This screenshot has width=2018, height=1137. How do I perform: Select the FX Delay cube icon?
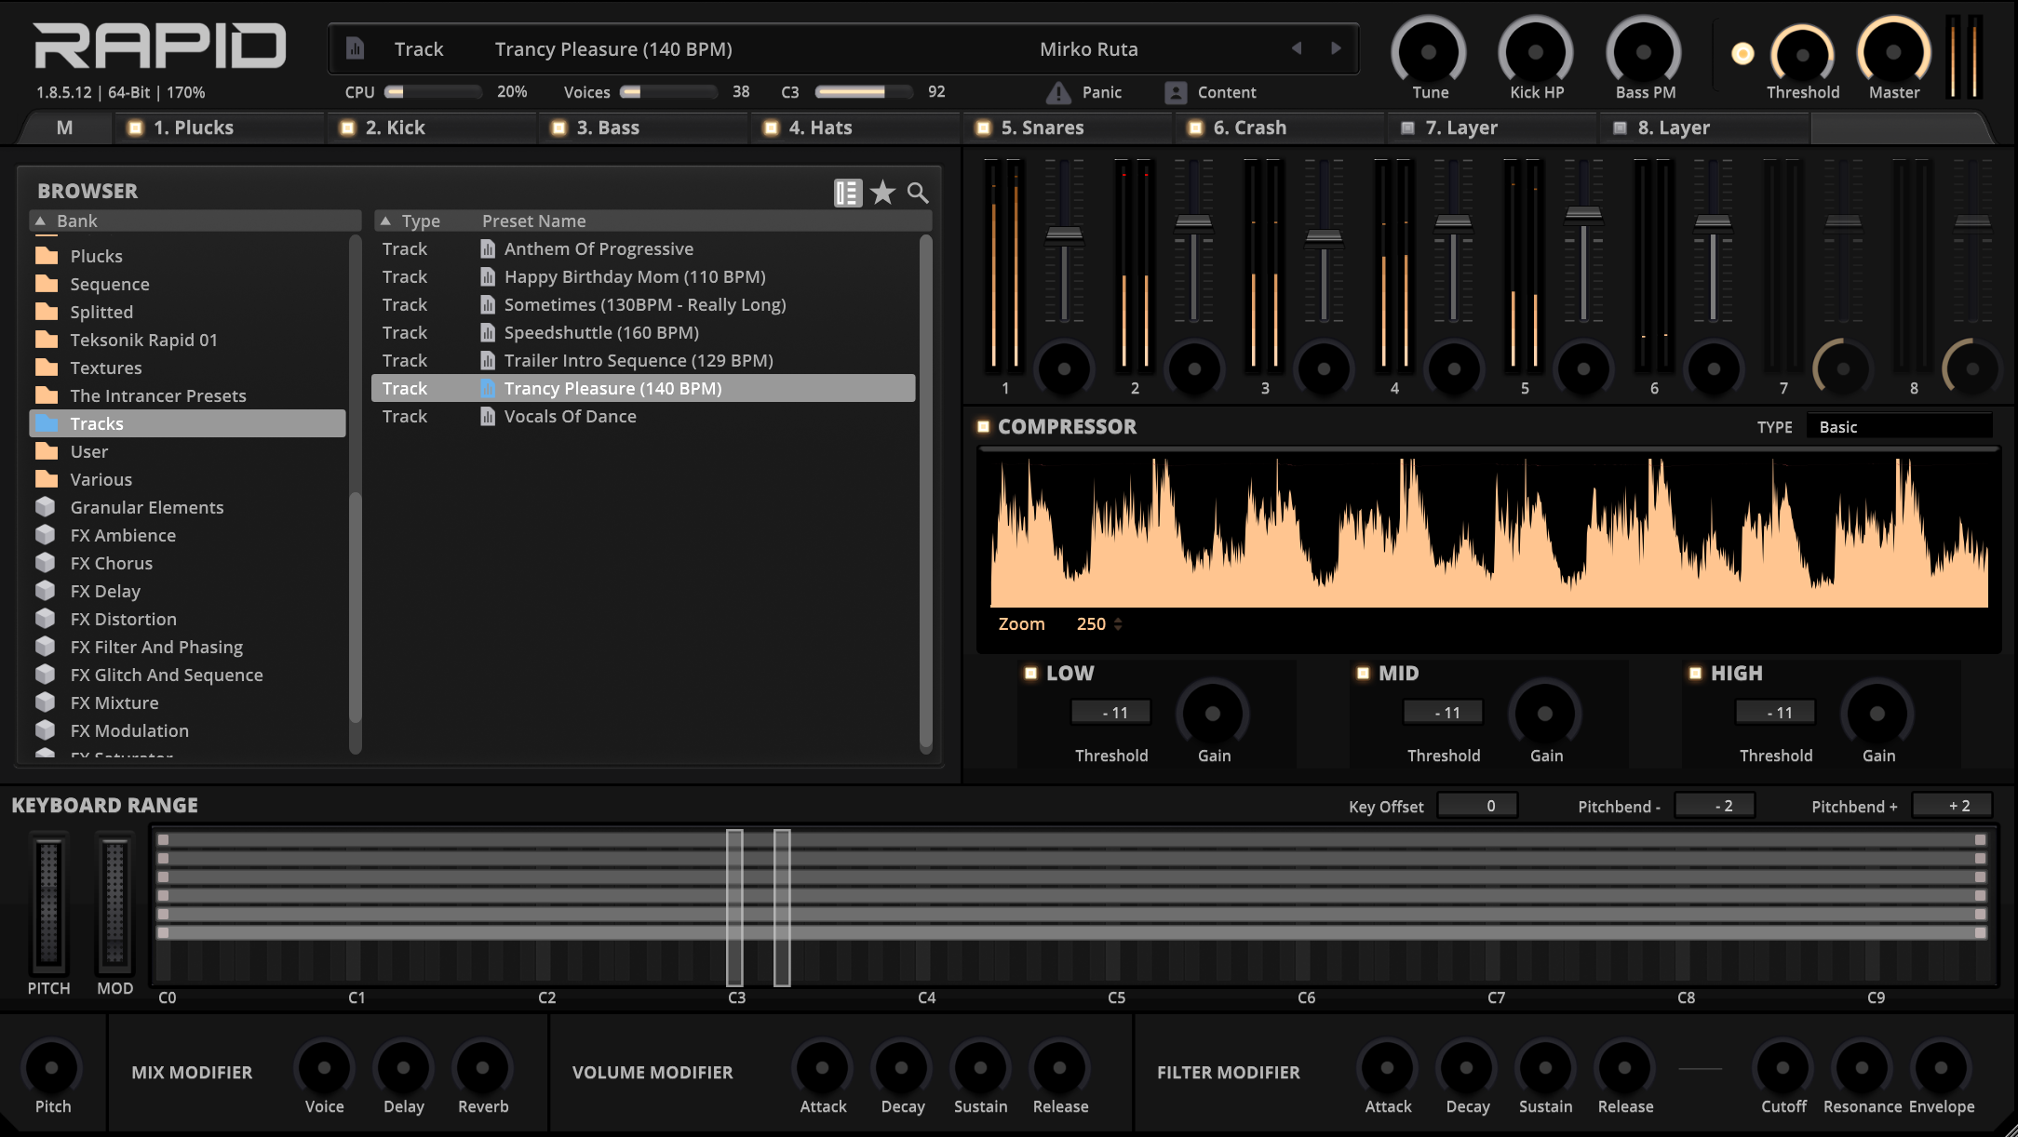pos(46,591)
